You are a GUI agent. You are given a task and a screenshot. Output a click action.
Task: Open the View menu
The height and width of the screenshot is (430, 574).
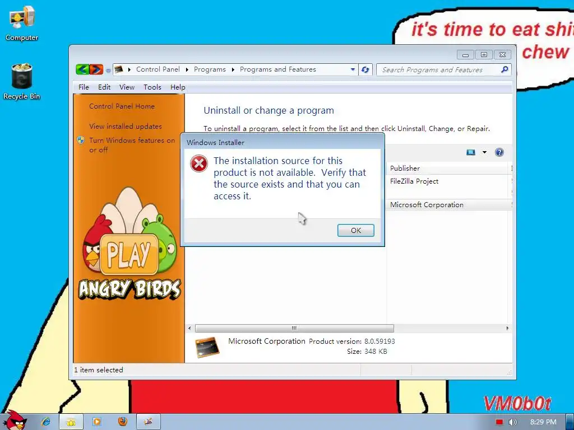[127, 87]
